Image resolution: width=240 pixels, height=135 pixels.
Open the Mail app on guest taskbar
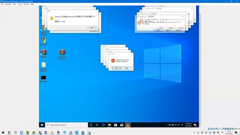pos(121,125)
